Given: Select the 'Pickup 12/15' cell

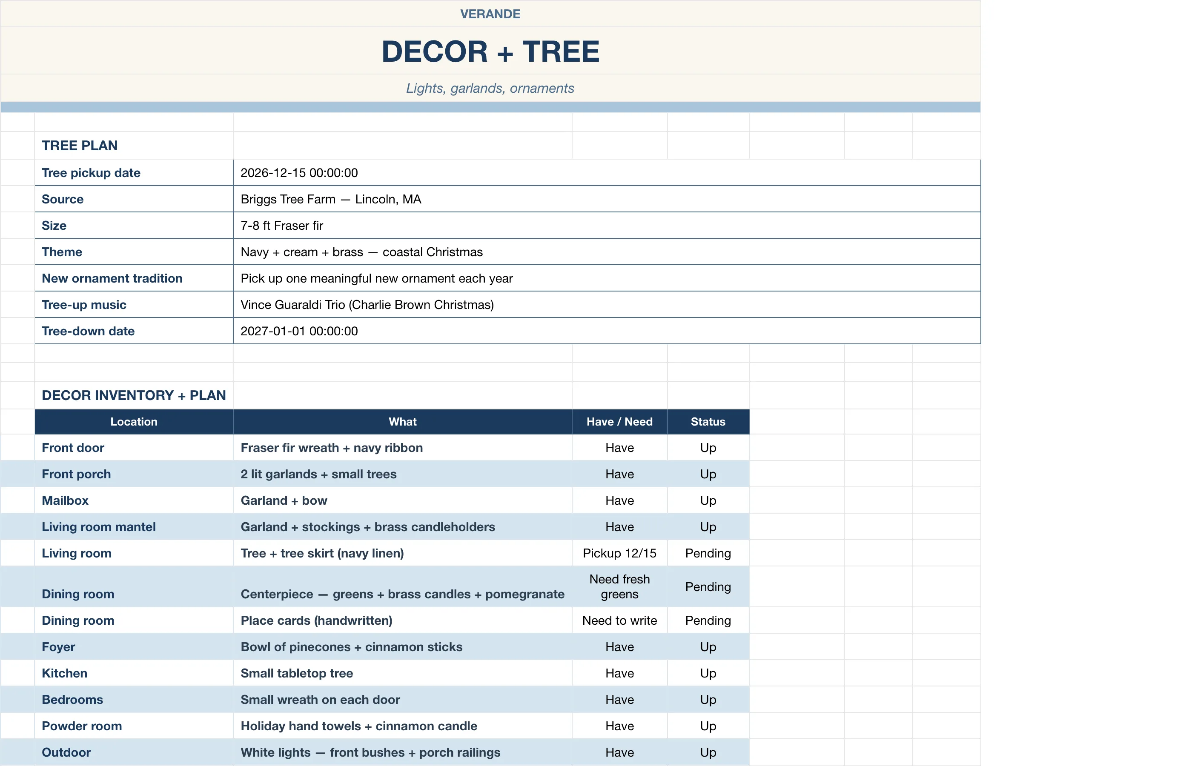Looking at the screenshot, I should [x=619, y=553].
